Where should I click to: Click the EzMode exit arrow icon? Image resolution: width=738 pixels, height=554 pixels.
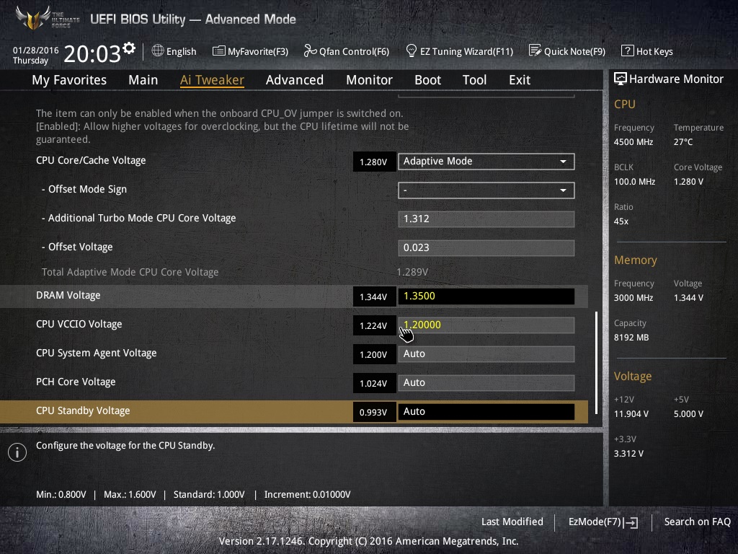(x=631, y=522)
